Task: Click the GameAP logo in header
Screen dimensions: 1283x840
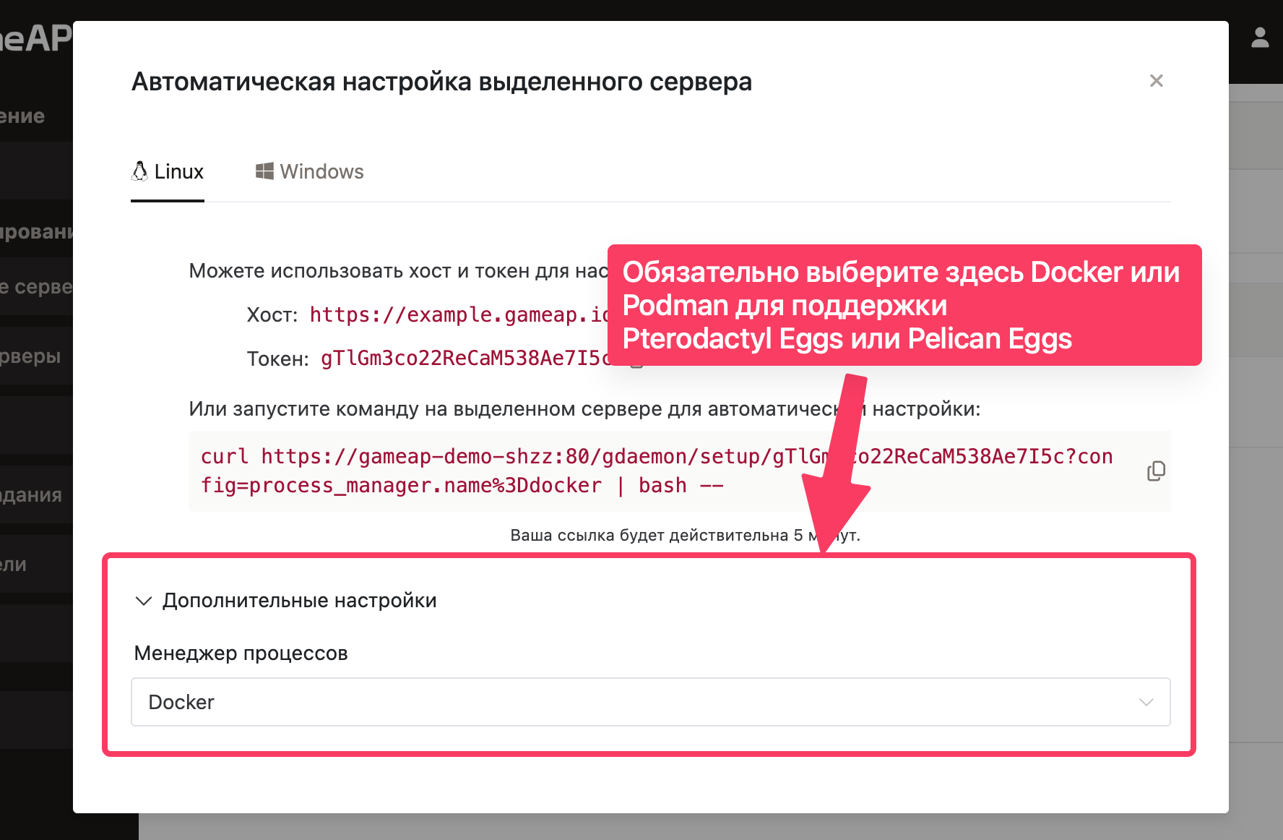Action: (x=36, y=38)
